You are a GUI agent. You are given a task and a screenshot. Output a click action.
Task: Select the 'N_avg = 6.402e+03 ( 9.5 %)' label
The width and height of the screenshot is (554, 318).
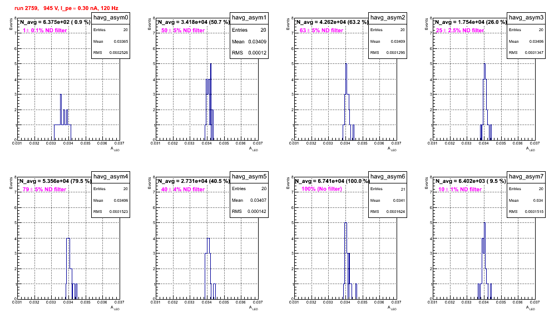[x=471, y=181]
